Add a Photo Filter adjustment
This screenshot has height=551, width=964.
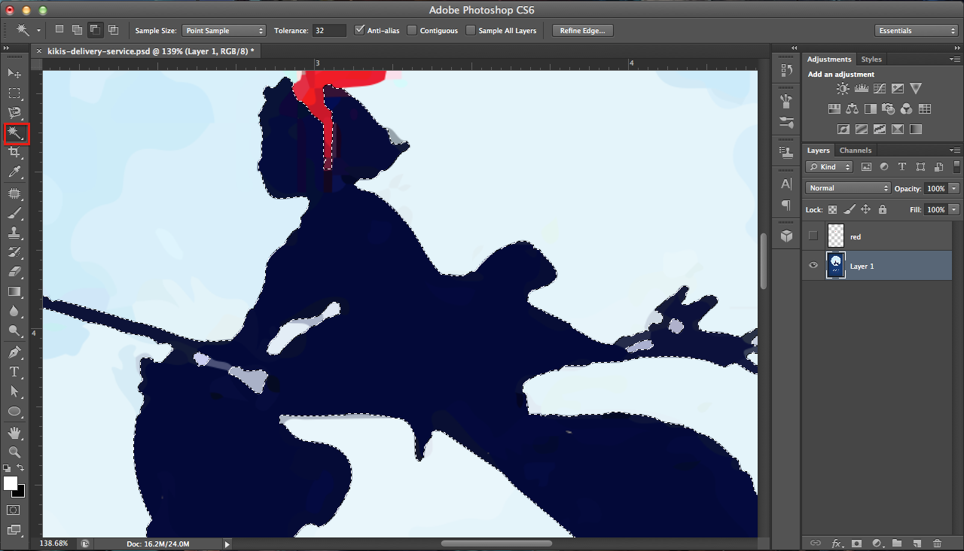tap(889, 109)
